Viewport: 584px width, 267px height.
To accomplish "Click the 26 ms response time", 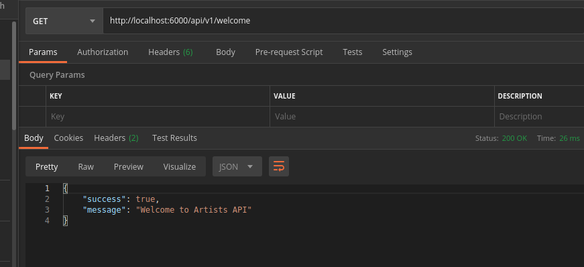I will click(569, 138).
